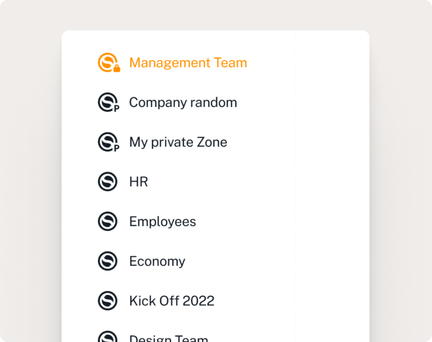Click the My private Zone icon

(107, 142)
